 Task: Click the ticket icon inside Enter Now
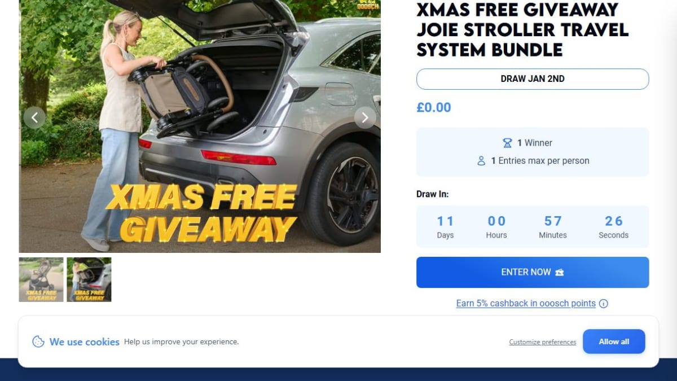(560, 272)
